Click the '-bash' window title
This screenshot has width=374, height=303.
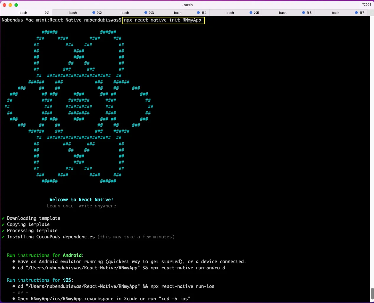pyautogui.click(x=187, y=5)
